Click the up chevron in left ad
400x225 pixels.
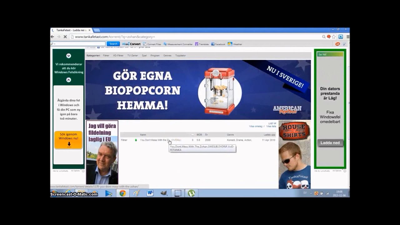coord(69,80)
